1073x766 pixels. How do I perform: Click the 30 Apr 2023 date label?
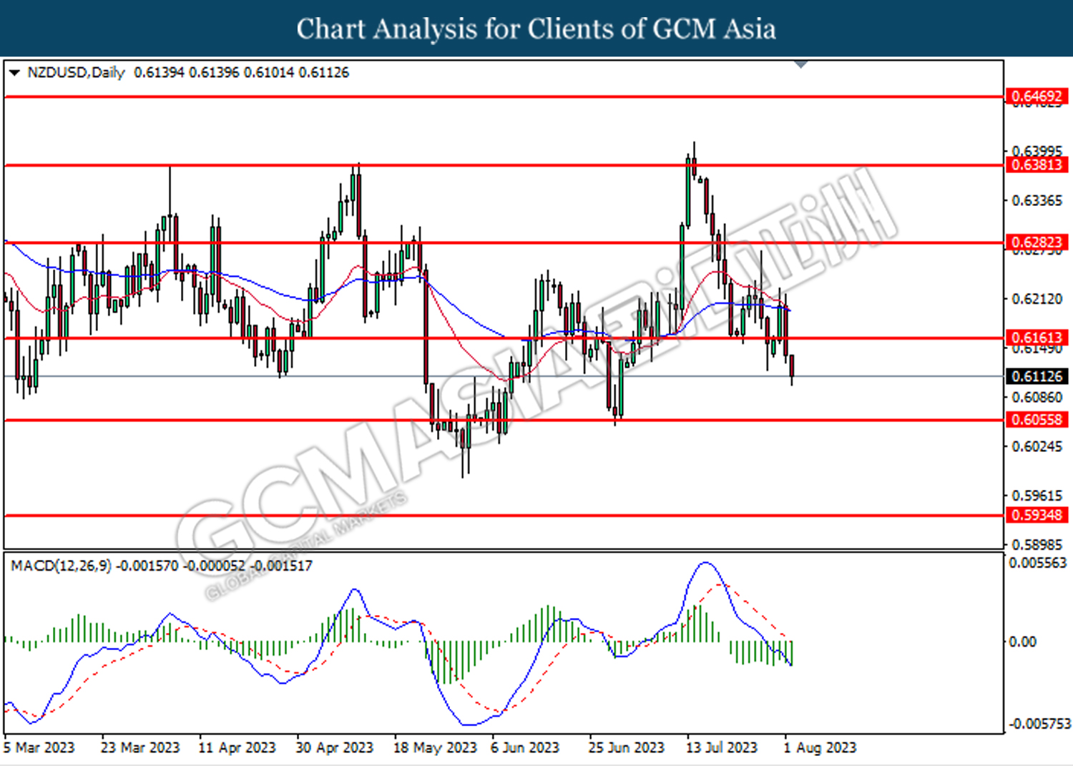point(334,747)
